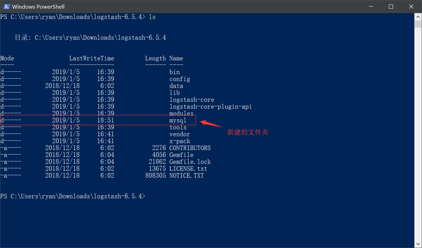This screenshot has width=422, height=248.
Task: Click the PowerShell icon in title bar
Action: pyautogui.click(x=7, y=7)
